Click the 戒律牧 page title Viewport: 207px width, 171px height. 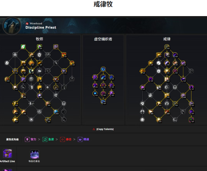(103, 4)
